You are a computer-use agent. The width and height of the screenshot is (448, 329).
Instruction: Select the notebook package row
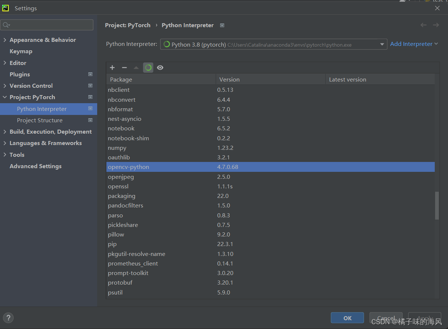tap(271, 129)
